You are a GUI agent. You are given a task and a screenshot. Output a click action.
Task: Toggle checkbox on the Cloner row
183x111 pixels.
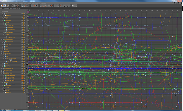point(22,24)
